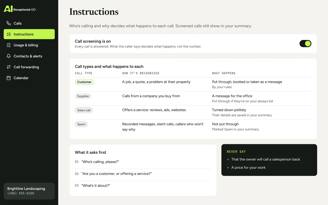Open the Usage & billing menu item
The image size is (328, 205).
click(29, 45)
